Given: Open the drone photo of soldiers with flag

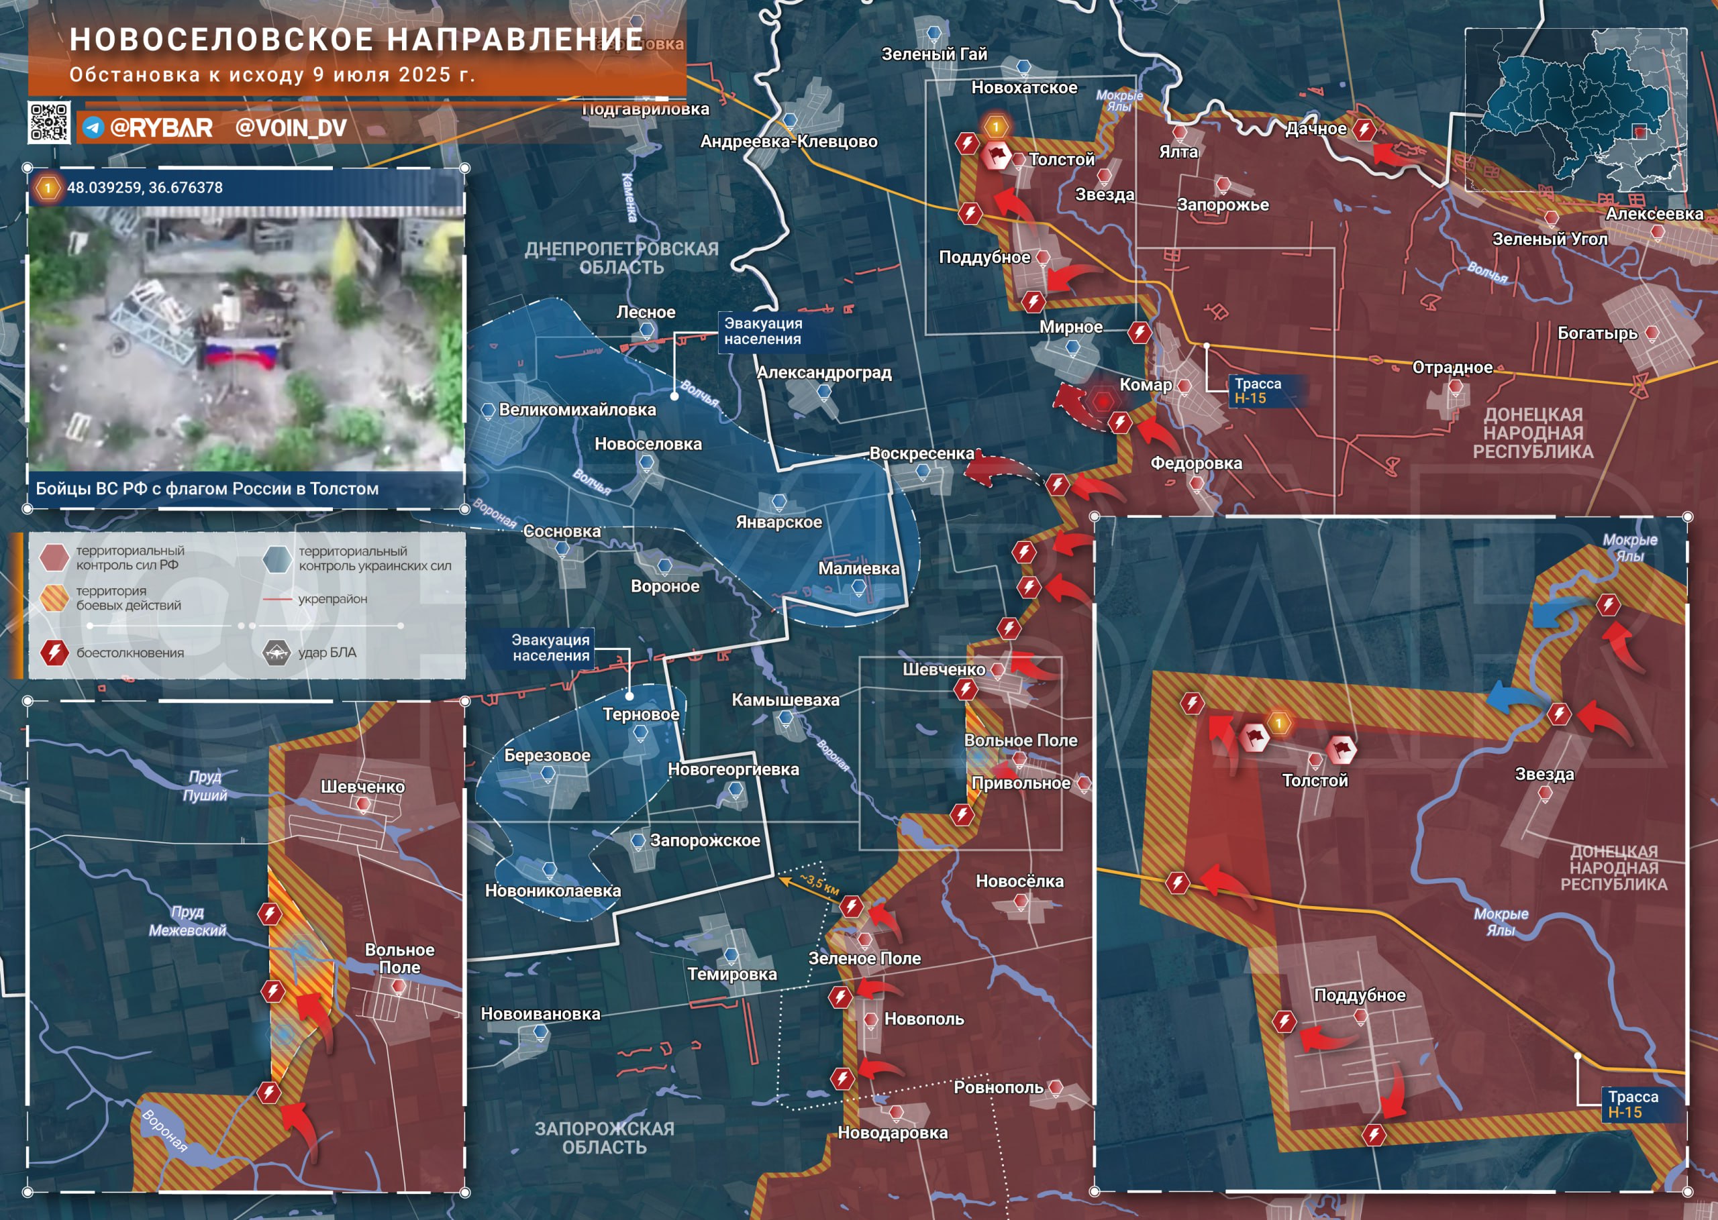Looking at the screenshot, I should (x=246, y=339).
